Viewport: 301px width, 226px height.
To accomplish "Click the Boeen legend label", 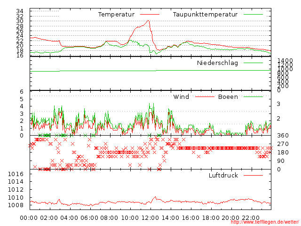I will click(228, 97).
